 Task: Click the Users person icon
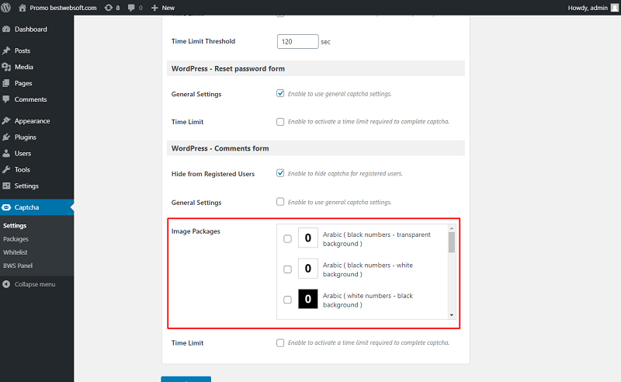click(6, 153)
